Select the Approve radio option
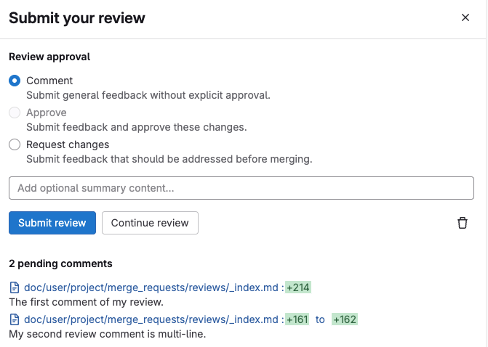 pos(15,113)
